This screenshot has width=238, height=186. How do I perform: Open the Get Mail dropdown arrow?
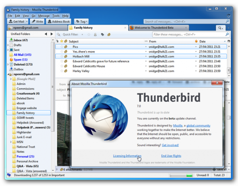pos(27,21)
